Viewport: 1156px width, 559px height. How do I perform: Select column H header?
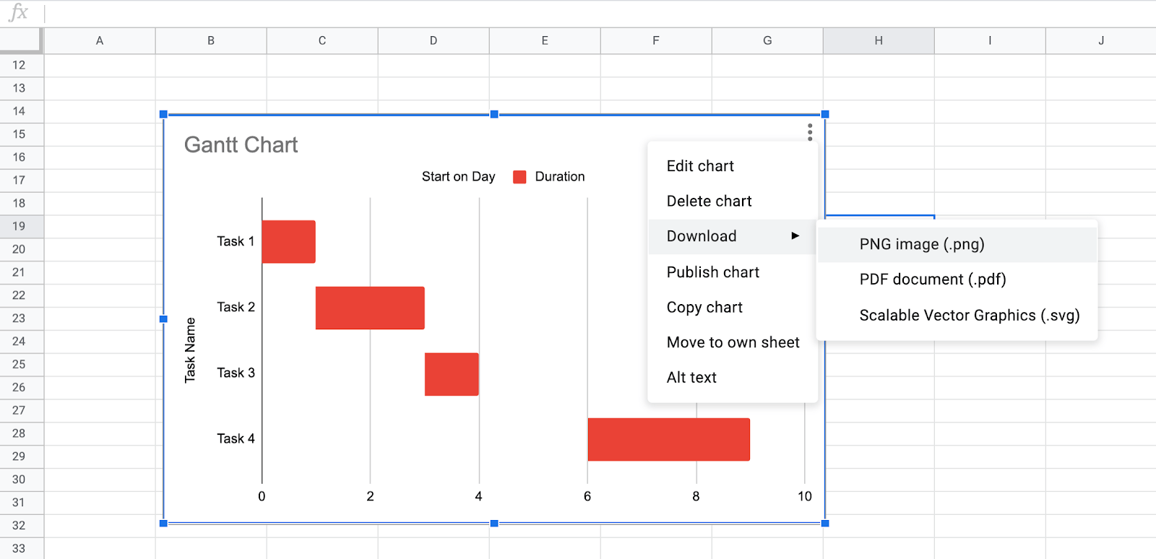tap(879, 41)
